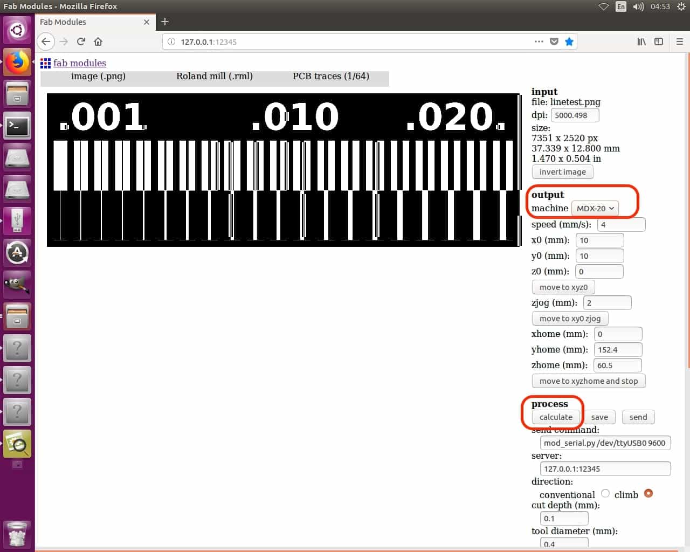This screenshot has height=552, width=690.
Task: Click the cut depth (mm) field
Action: point(564,519)
